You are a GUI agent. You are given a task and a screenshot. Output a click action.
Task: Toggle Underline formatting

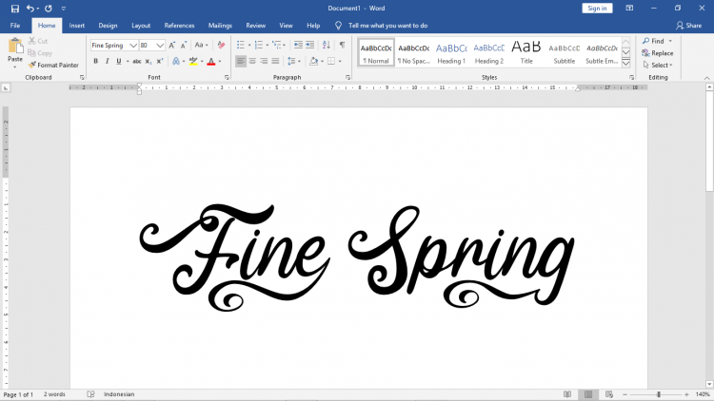(119, 61)
